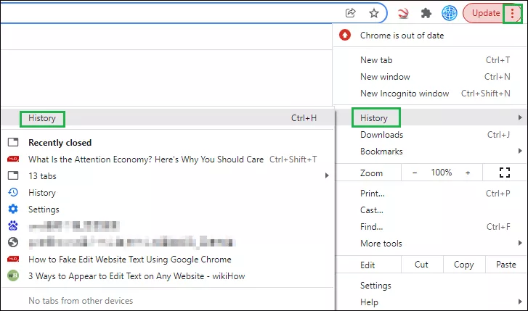Open a New Incognito window

430,94
